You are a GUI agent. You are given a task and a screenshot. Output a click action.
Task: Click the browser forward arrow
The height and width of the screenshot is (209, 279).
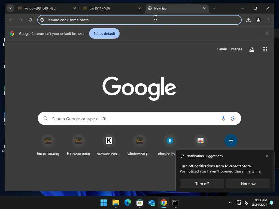point(21,20)
